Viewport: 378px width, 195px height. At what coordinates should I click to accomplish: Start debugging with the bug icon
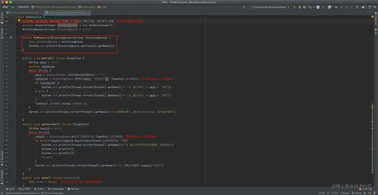click(x=299, y=7)
